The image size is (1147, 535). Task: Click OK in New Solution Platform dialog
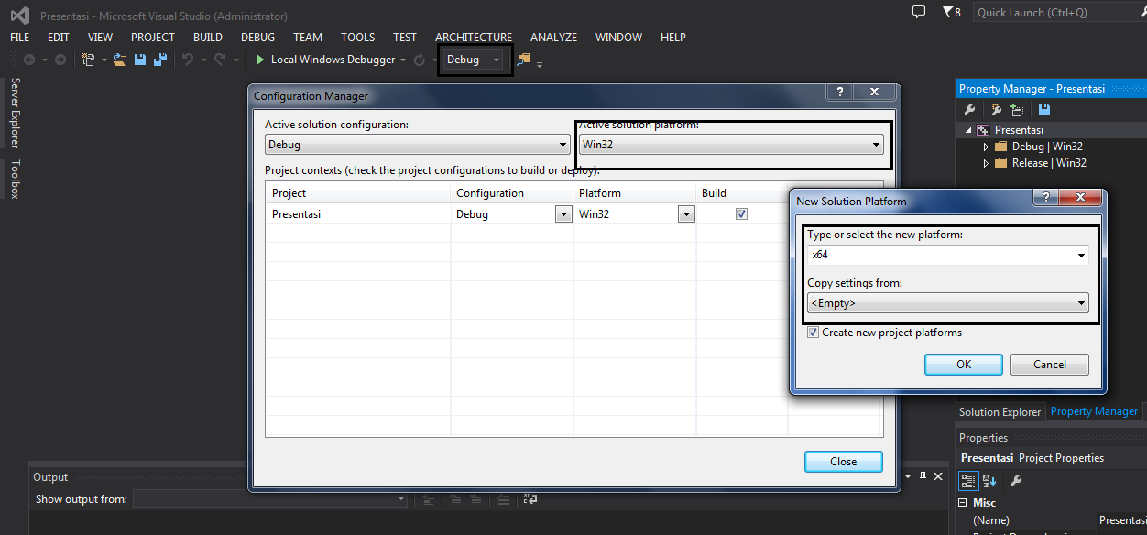[963, 364]
